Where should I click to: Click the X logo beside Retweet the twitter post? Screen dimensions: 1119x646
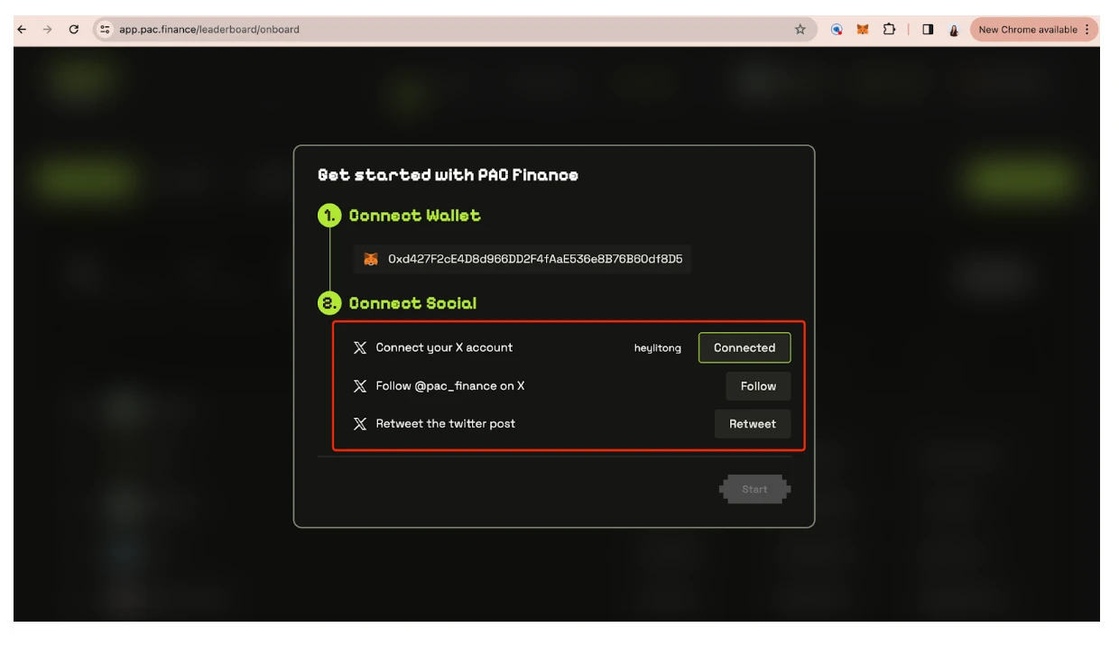(x=360, y=424)
